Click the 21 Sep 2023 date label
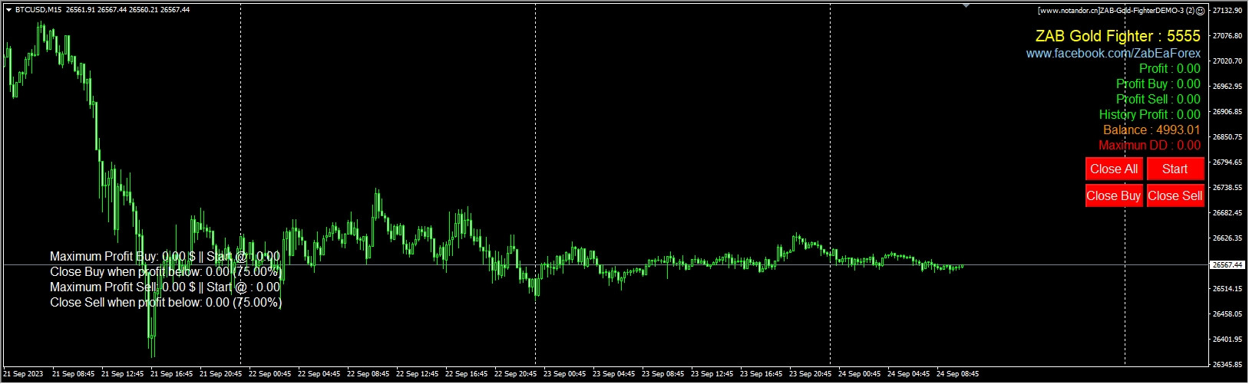This screenshot has width=1249, height=384. [24, 374]
